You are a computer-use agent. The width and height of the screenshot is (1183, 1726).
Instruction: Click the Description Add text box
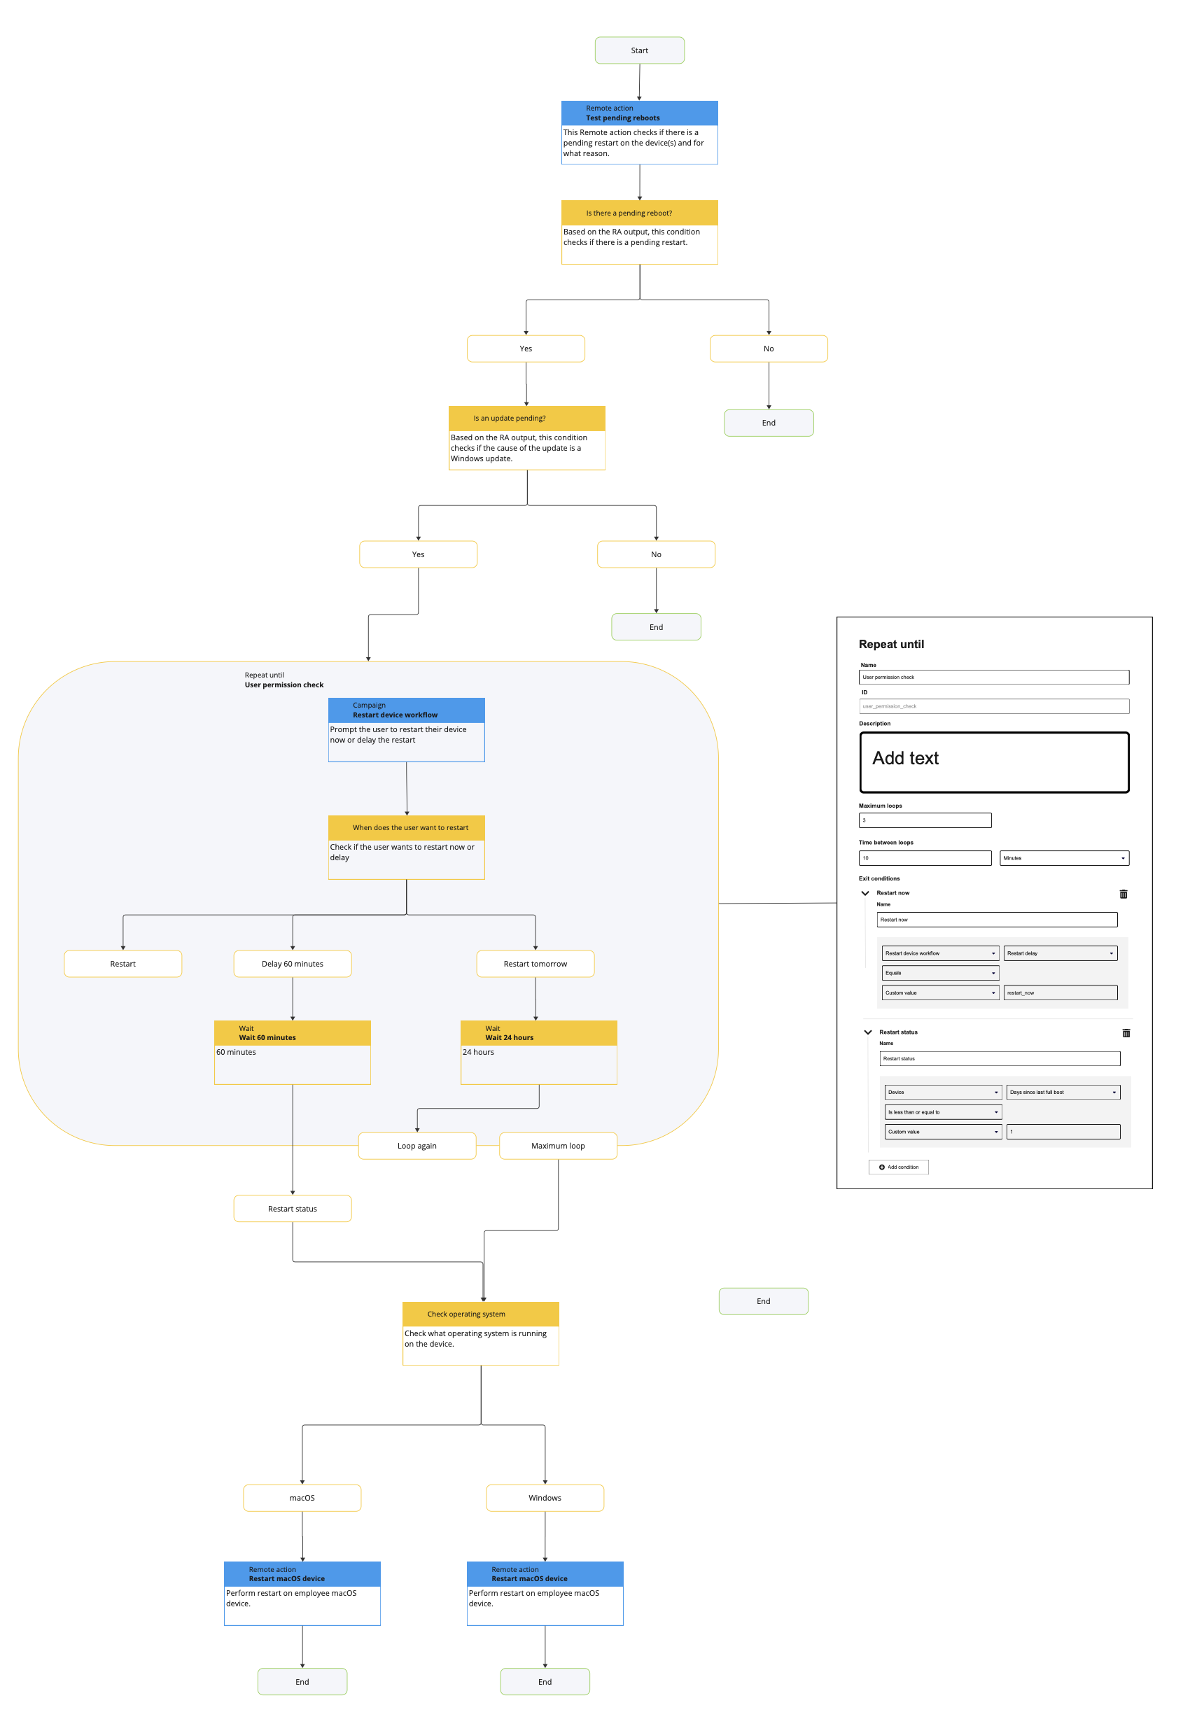point(993,762)
